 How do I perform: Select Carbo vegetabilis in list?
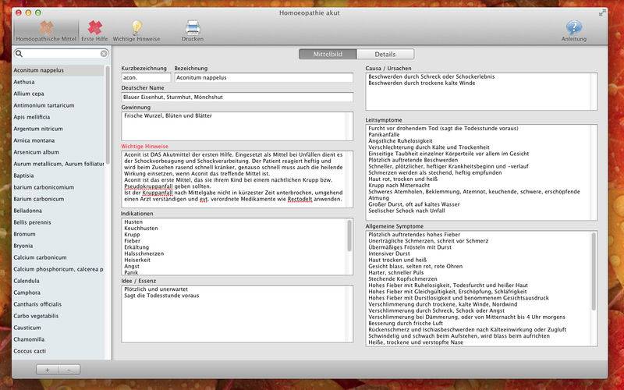click(58, 316)
